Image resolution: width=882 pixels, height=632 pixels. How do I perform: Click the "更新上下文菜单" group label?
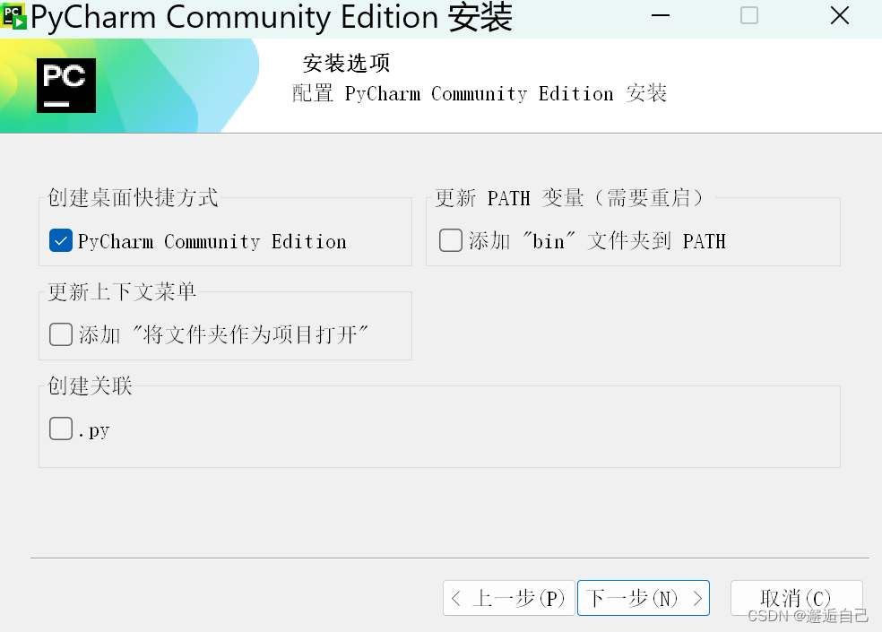[122, 291]
